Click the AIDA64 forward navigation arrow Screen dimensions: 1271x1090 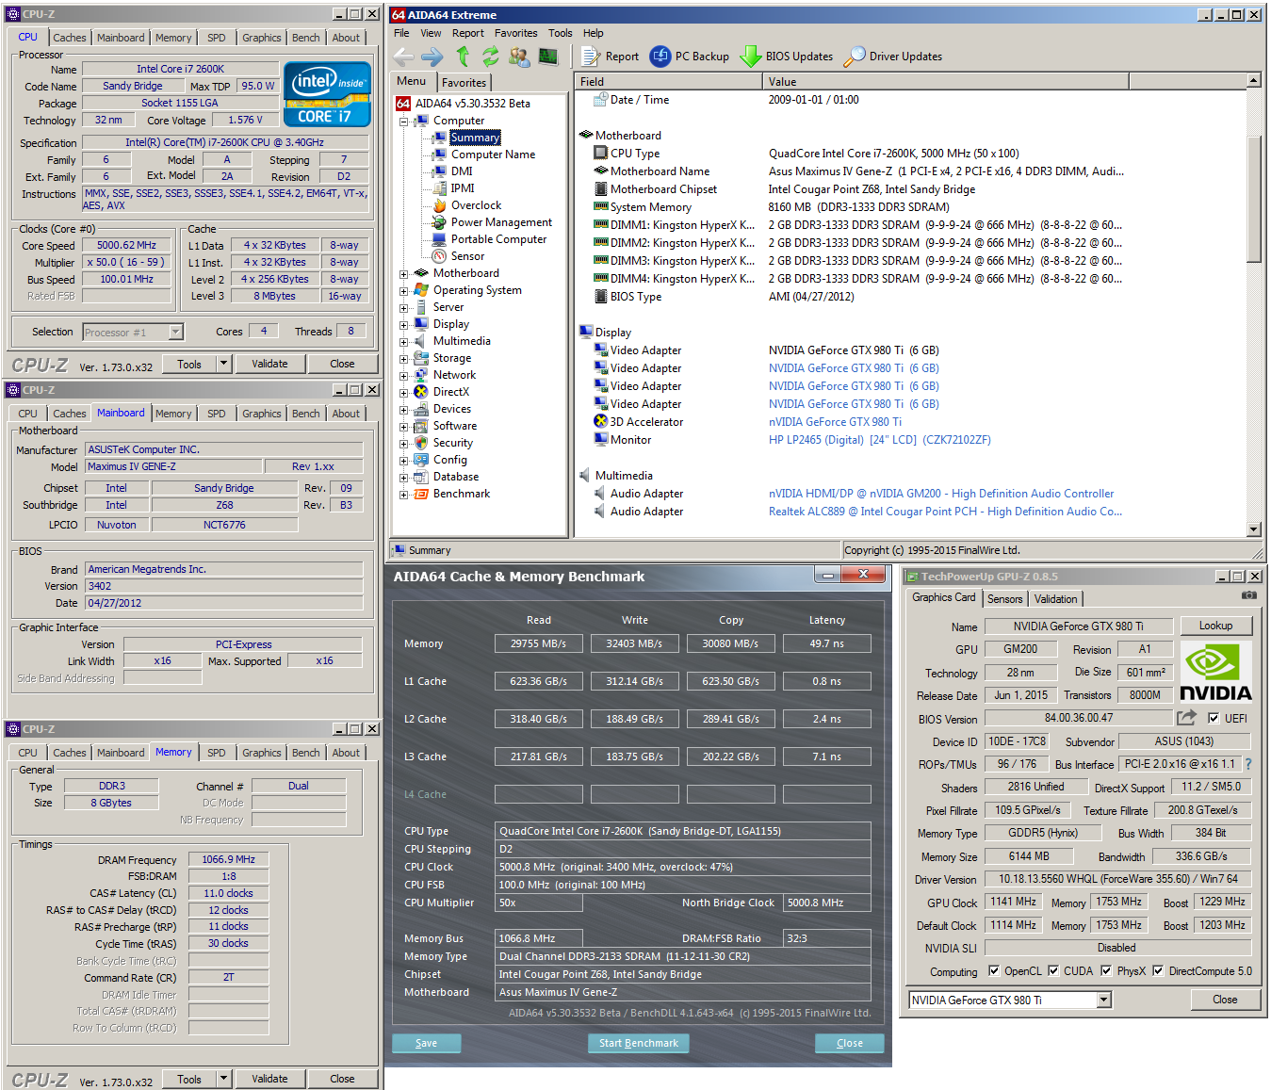pos(432,57)
